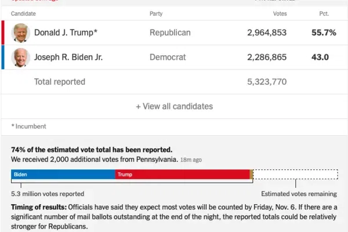
Task: Click the dashed estimated votes remaining box
Action: [295, 174]
